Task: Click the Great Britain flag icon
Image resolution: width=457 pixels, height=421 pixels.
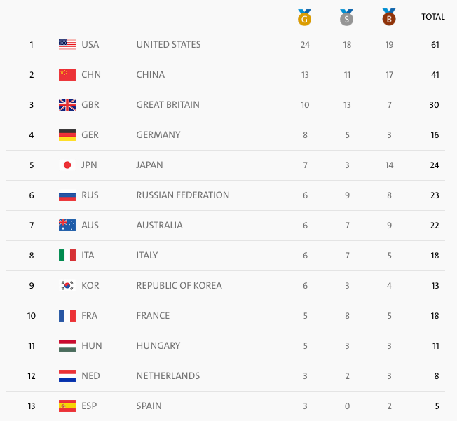Action: tap(67, 105)
